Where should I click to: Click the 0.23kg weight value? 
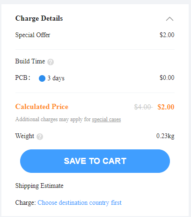coord(165,136)
